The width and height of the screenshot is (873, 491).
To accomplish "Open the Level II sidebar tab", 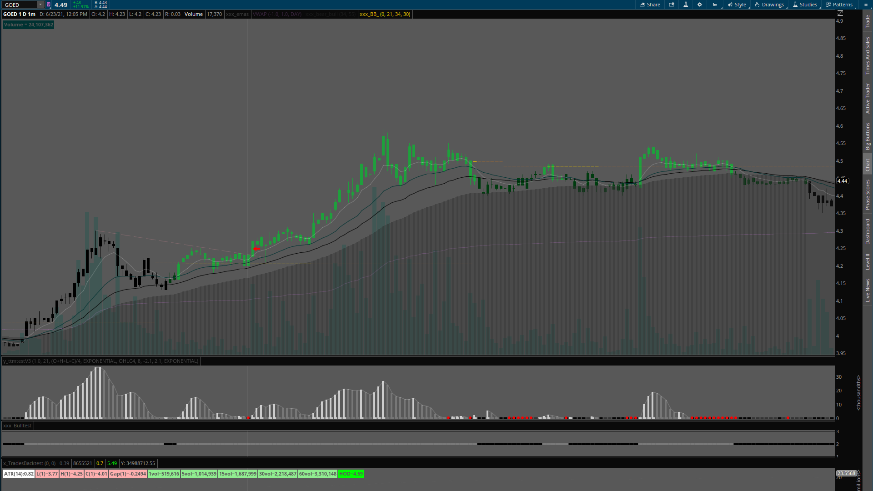I will pyautogui.click(x=868, y=262).
